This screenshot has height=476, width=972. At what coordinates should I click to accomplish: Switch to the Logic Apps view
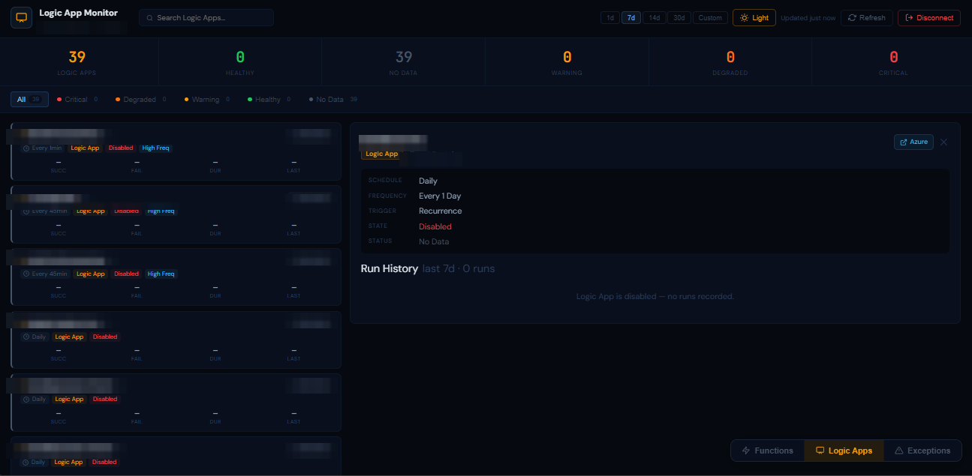[844, 451]
